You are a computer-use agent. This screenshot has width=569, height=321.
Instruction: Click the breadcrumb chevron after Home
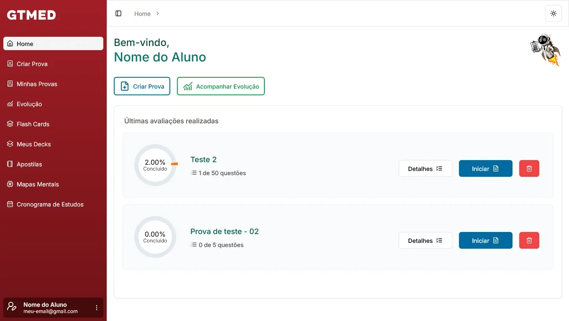(158, 13)
